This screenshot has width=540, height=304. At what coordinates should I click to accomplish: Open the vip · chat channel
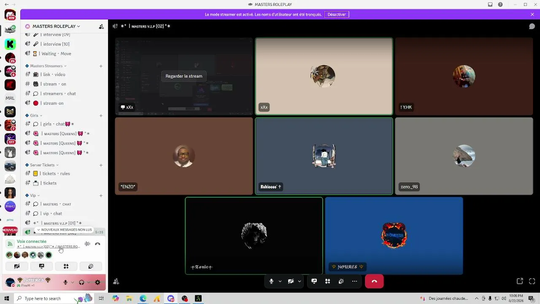coord(64,214)
